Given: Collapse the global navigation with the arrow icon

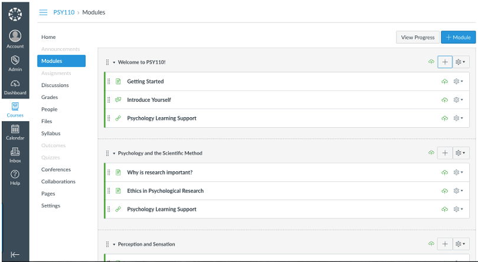Looking at the screenshot, I should 15,254.
